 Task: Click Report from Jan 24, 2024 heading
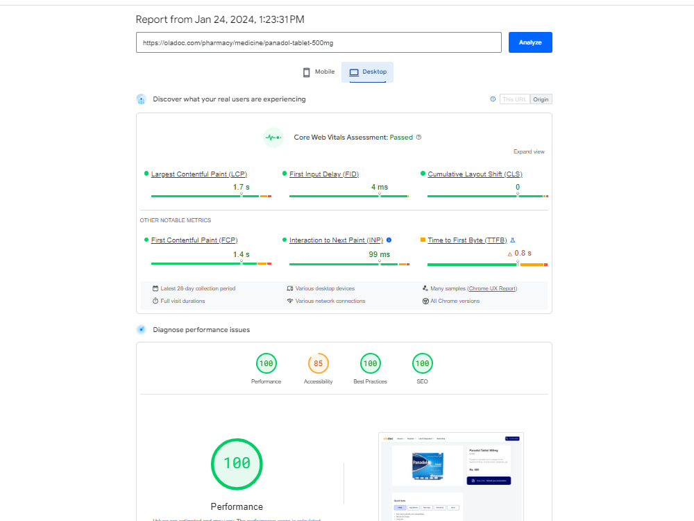(x=220, y=19)
